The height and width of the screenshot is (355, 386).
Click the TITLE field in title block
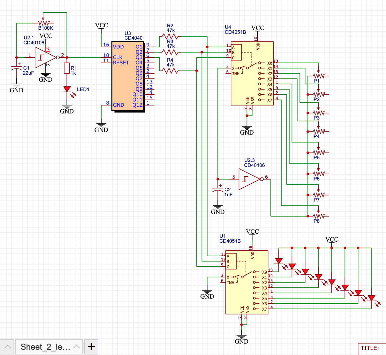pyautogui.click(x=370, y=348)
